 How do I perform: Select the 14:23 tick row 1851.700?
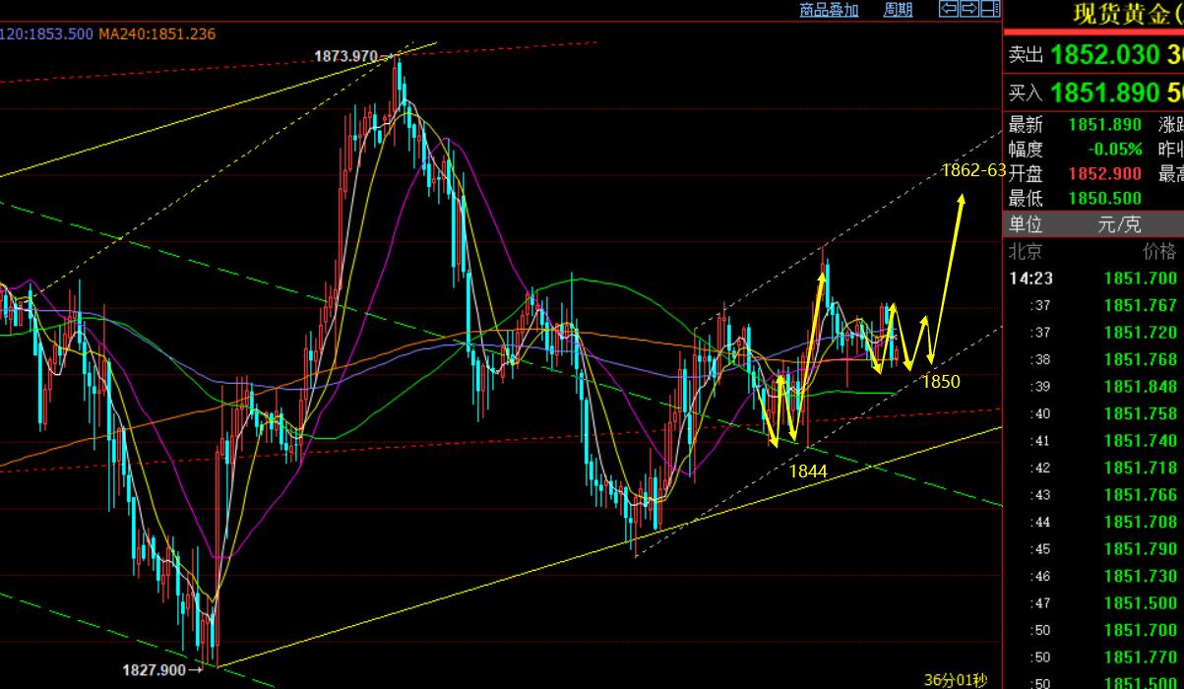click(1093, 279)
